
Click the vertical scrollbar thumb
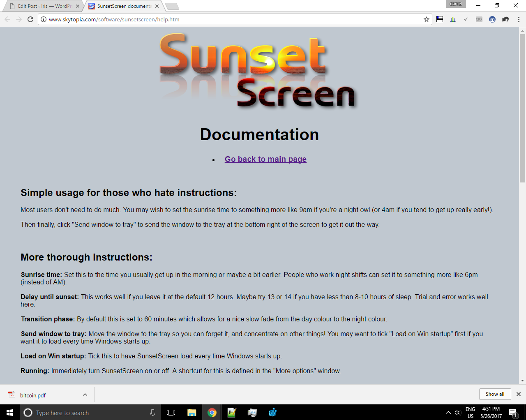pyautogui.click(x=522, y=108)
